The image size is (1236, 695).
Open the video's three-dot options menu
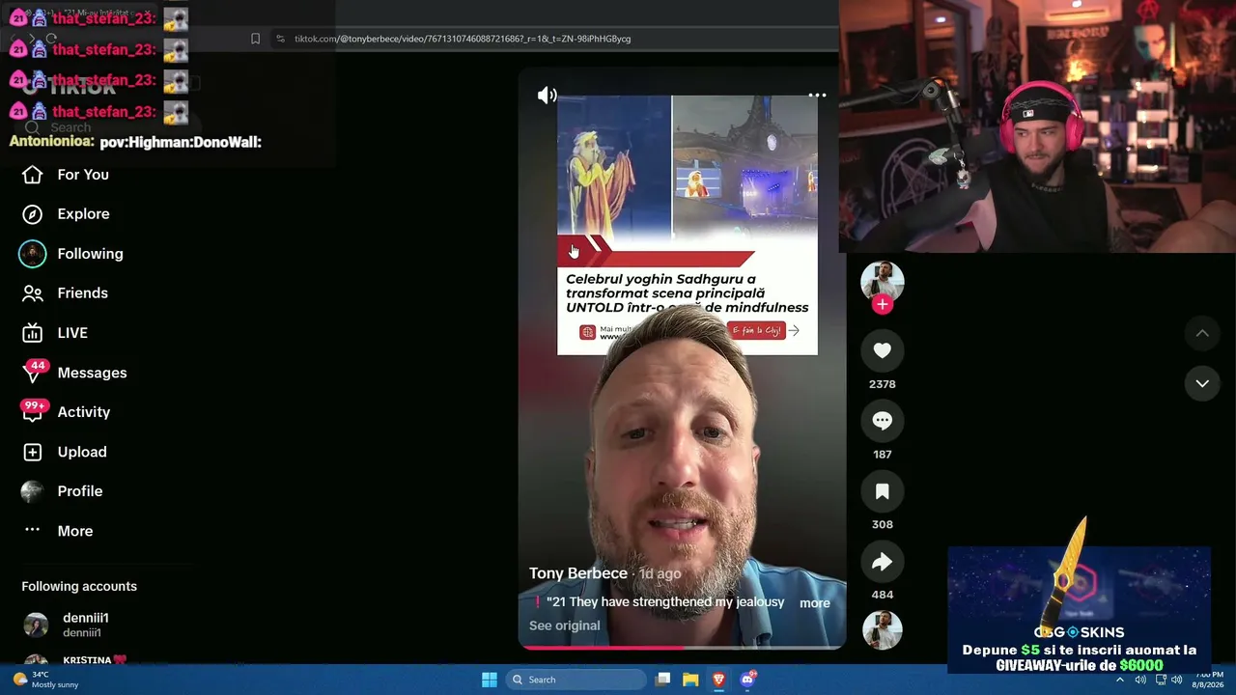(x=817, y=95)
